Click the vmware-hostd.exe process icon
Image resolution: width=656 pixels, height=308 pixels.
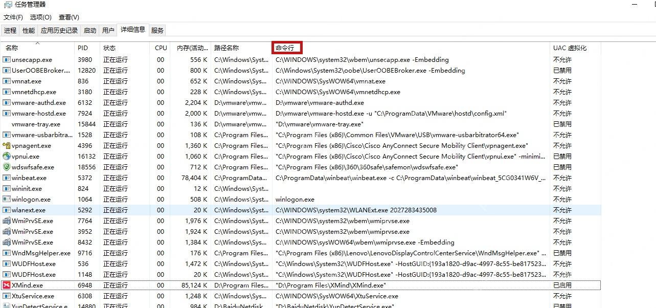(x=7, y=114)
